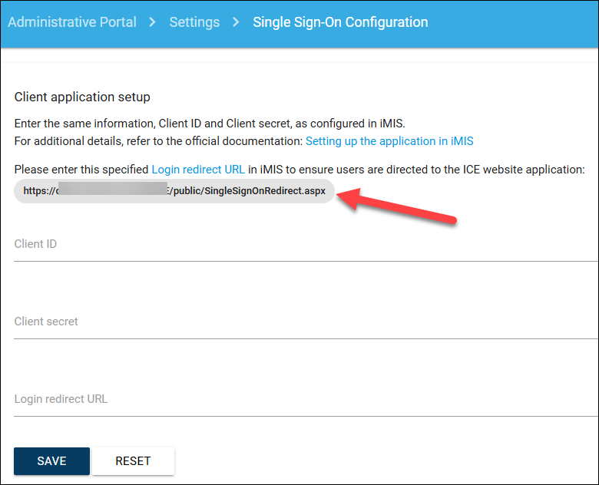Open the Setting up the application in iMIS link
Image resolution: width=599 pixels, height=485 pixels.
click(x=389, y=141)
